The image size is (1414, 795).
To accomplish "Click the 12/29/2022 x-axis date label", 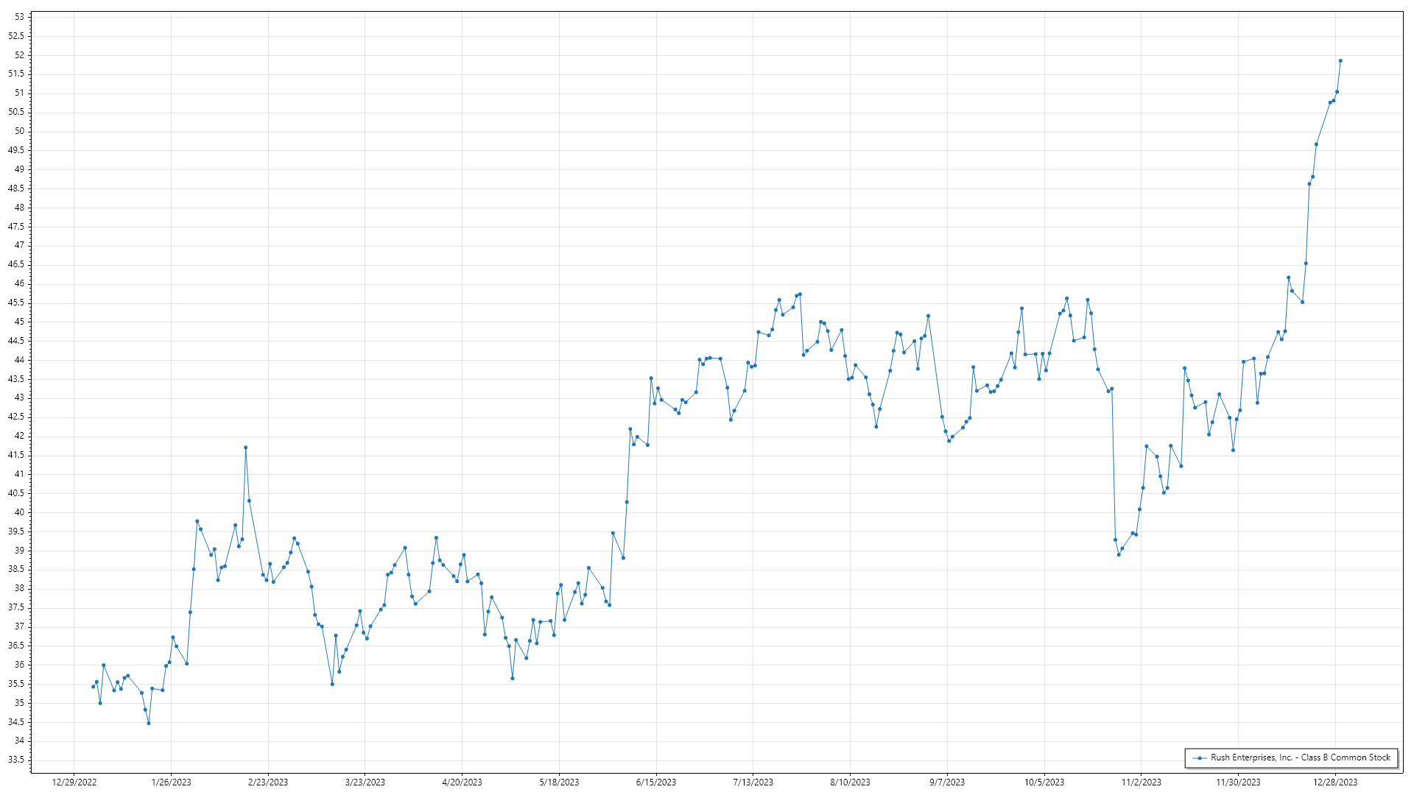I will click(74, 782).
